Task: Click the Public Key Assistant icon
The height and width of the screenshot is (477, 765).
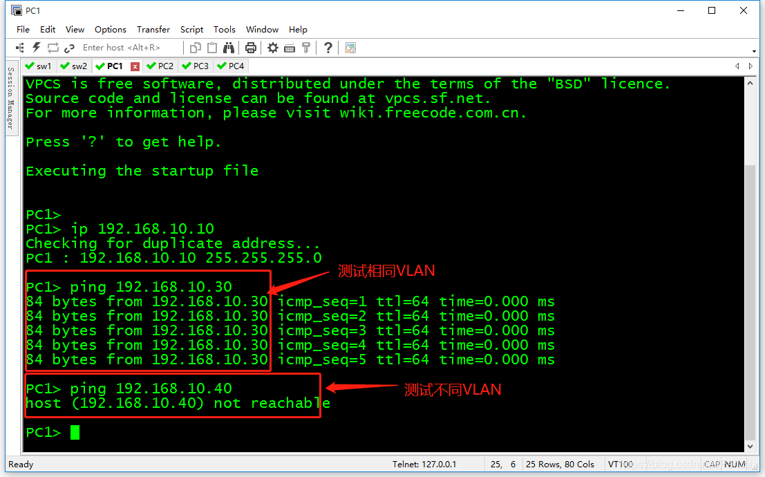Action: [x=306, y=48]
